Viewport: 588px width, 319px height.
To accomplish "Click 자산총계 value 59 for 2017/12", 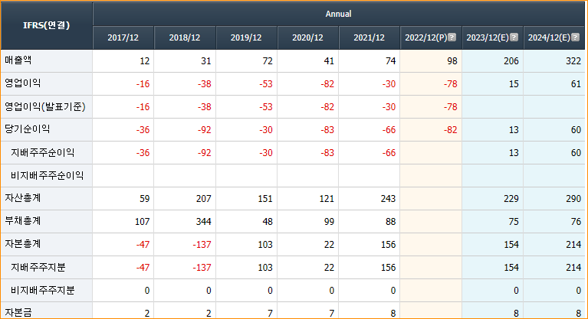I will (145, 199).
